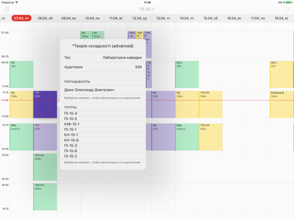Open *ПСтПІ 104и lesson at 11:15 on 15.04
Screen dimensions: 294x220
[211, 104]
